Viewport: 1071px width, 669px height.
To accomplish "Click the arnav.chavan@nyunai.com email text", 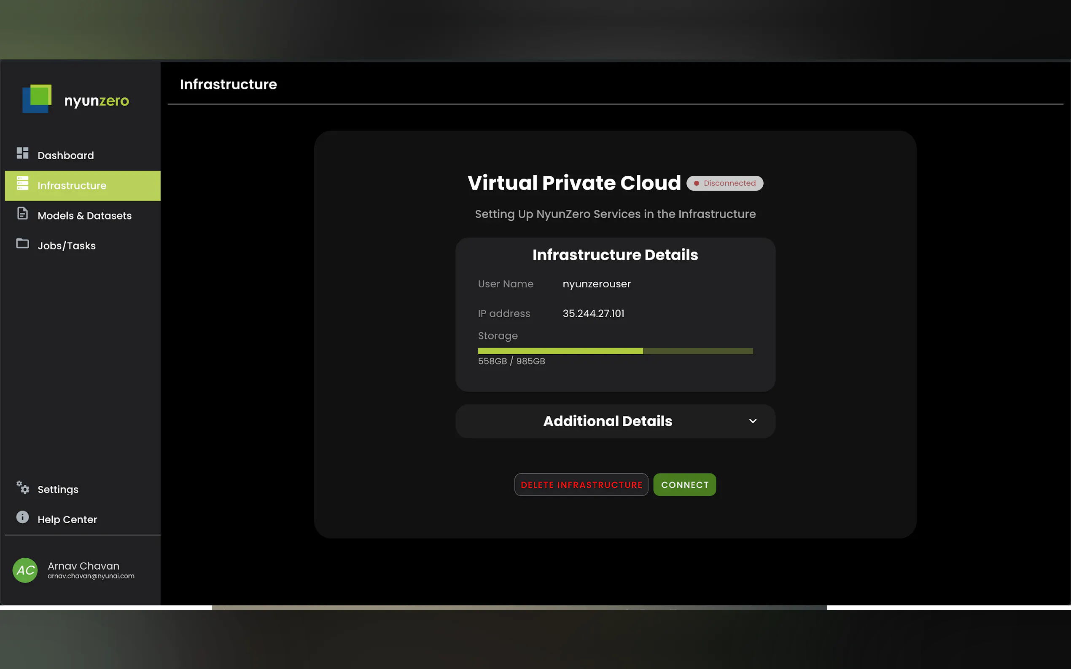I will [x=91, y=576].
